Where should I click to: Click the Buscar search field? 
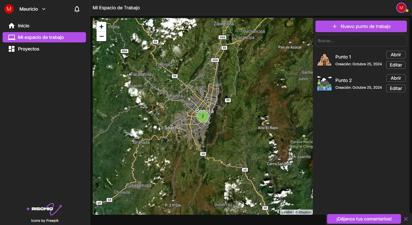coord(361,41)
